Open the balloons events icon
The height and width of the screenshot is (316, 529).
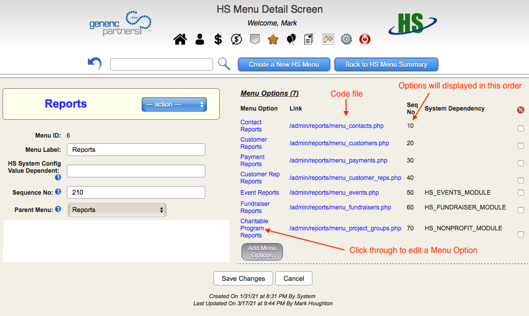291,39
